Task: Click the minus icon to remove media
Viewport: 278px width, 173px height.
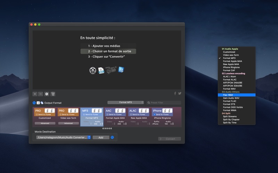Action: tap(41, 94)
